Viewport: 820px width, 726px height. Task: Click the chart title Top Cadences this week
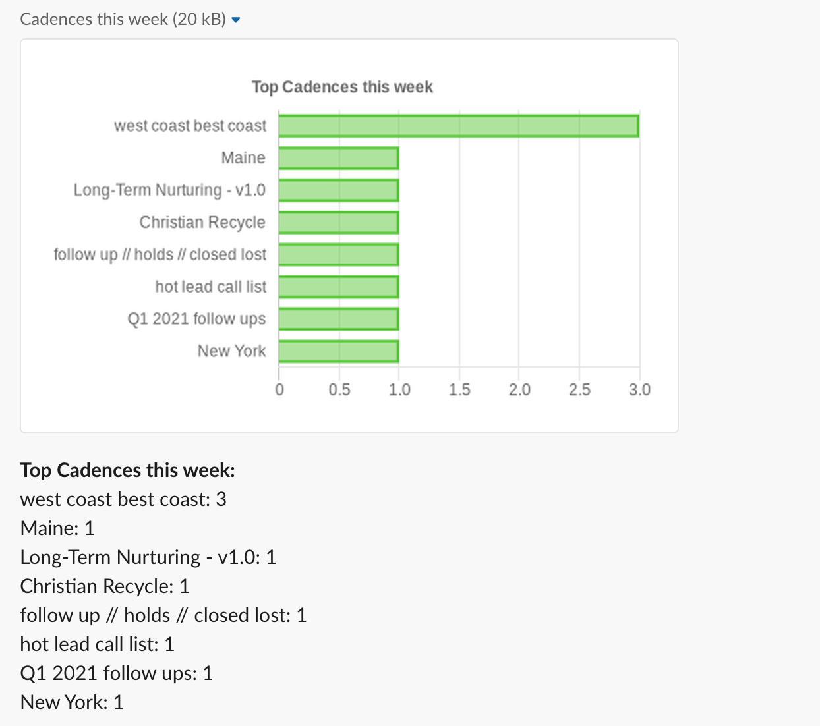pyautogui.click(x=342, y=87)
